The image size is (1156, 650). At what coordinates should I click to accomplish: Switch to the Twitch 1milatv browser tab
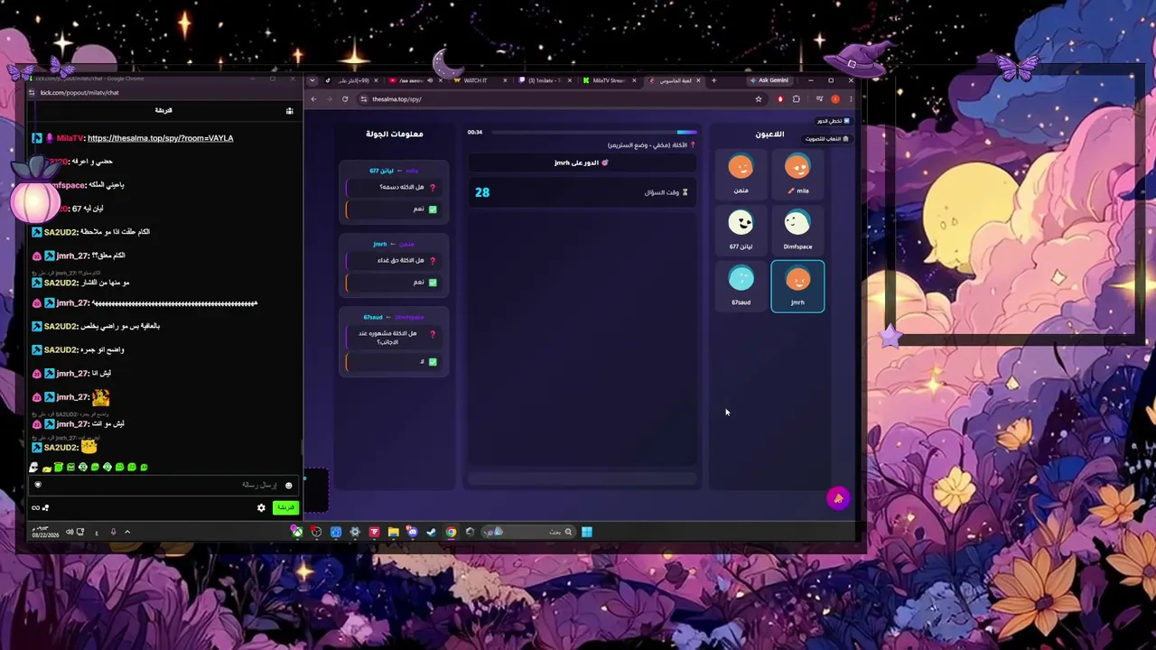click(x=545, y=80)
